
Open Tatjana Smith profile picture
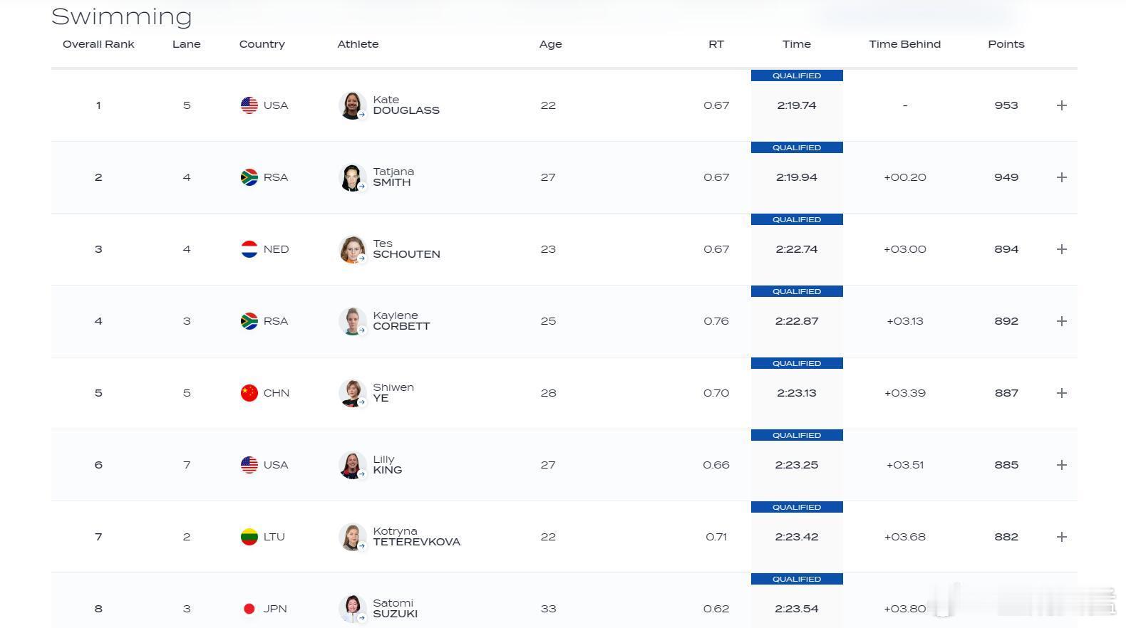point(352,177)
